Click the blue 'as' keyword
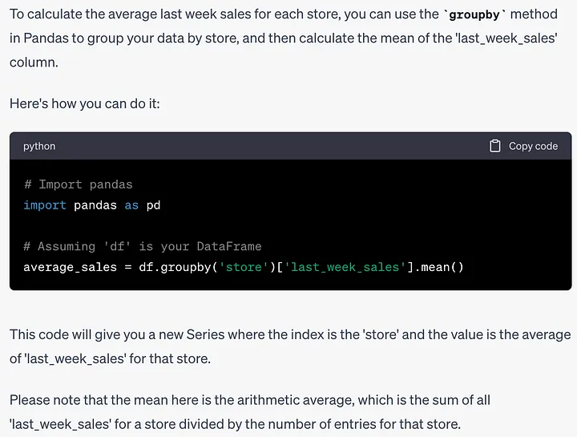The image size is (577, 437). click(131, 205)
